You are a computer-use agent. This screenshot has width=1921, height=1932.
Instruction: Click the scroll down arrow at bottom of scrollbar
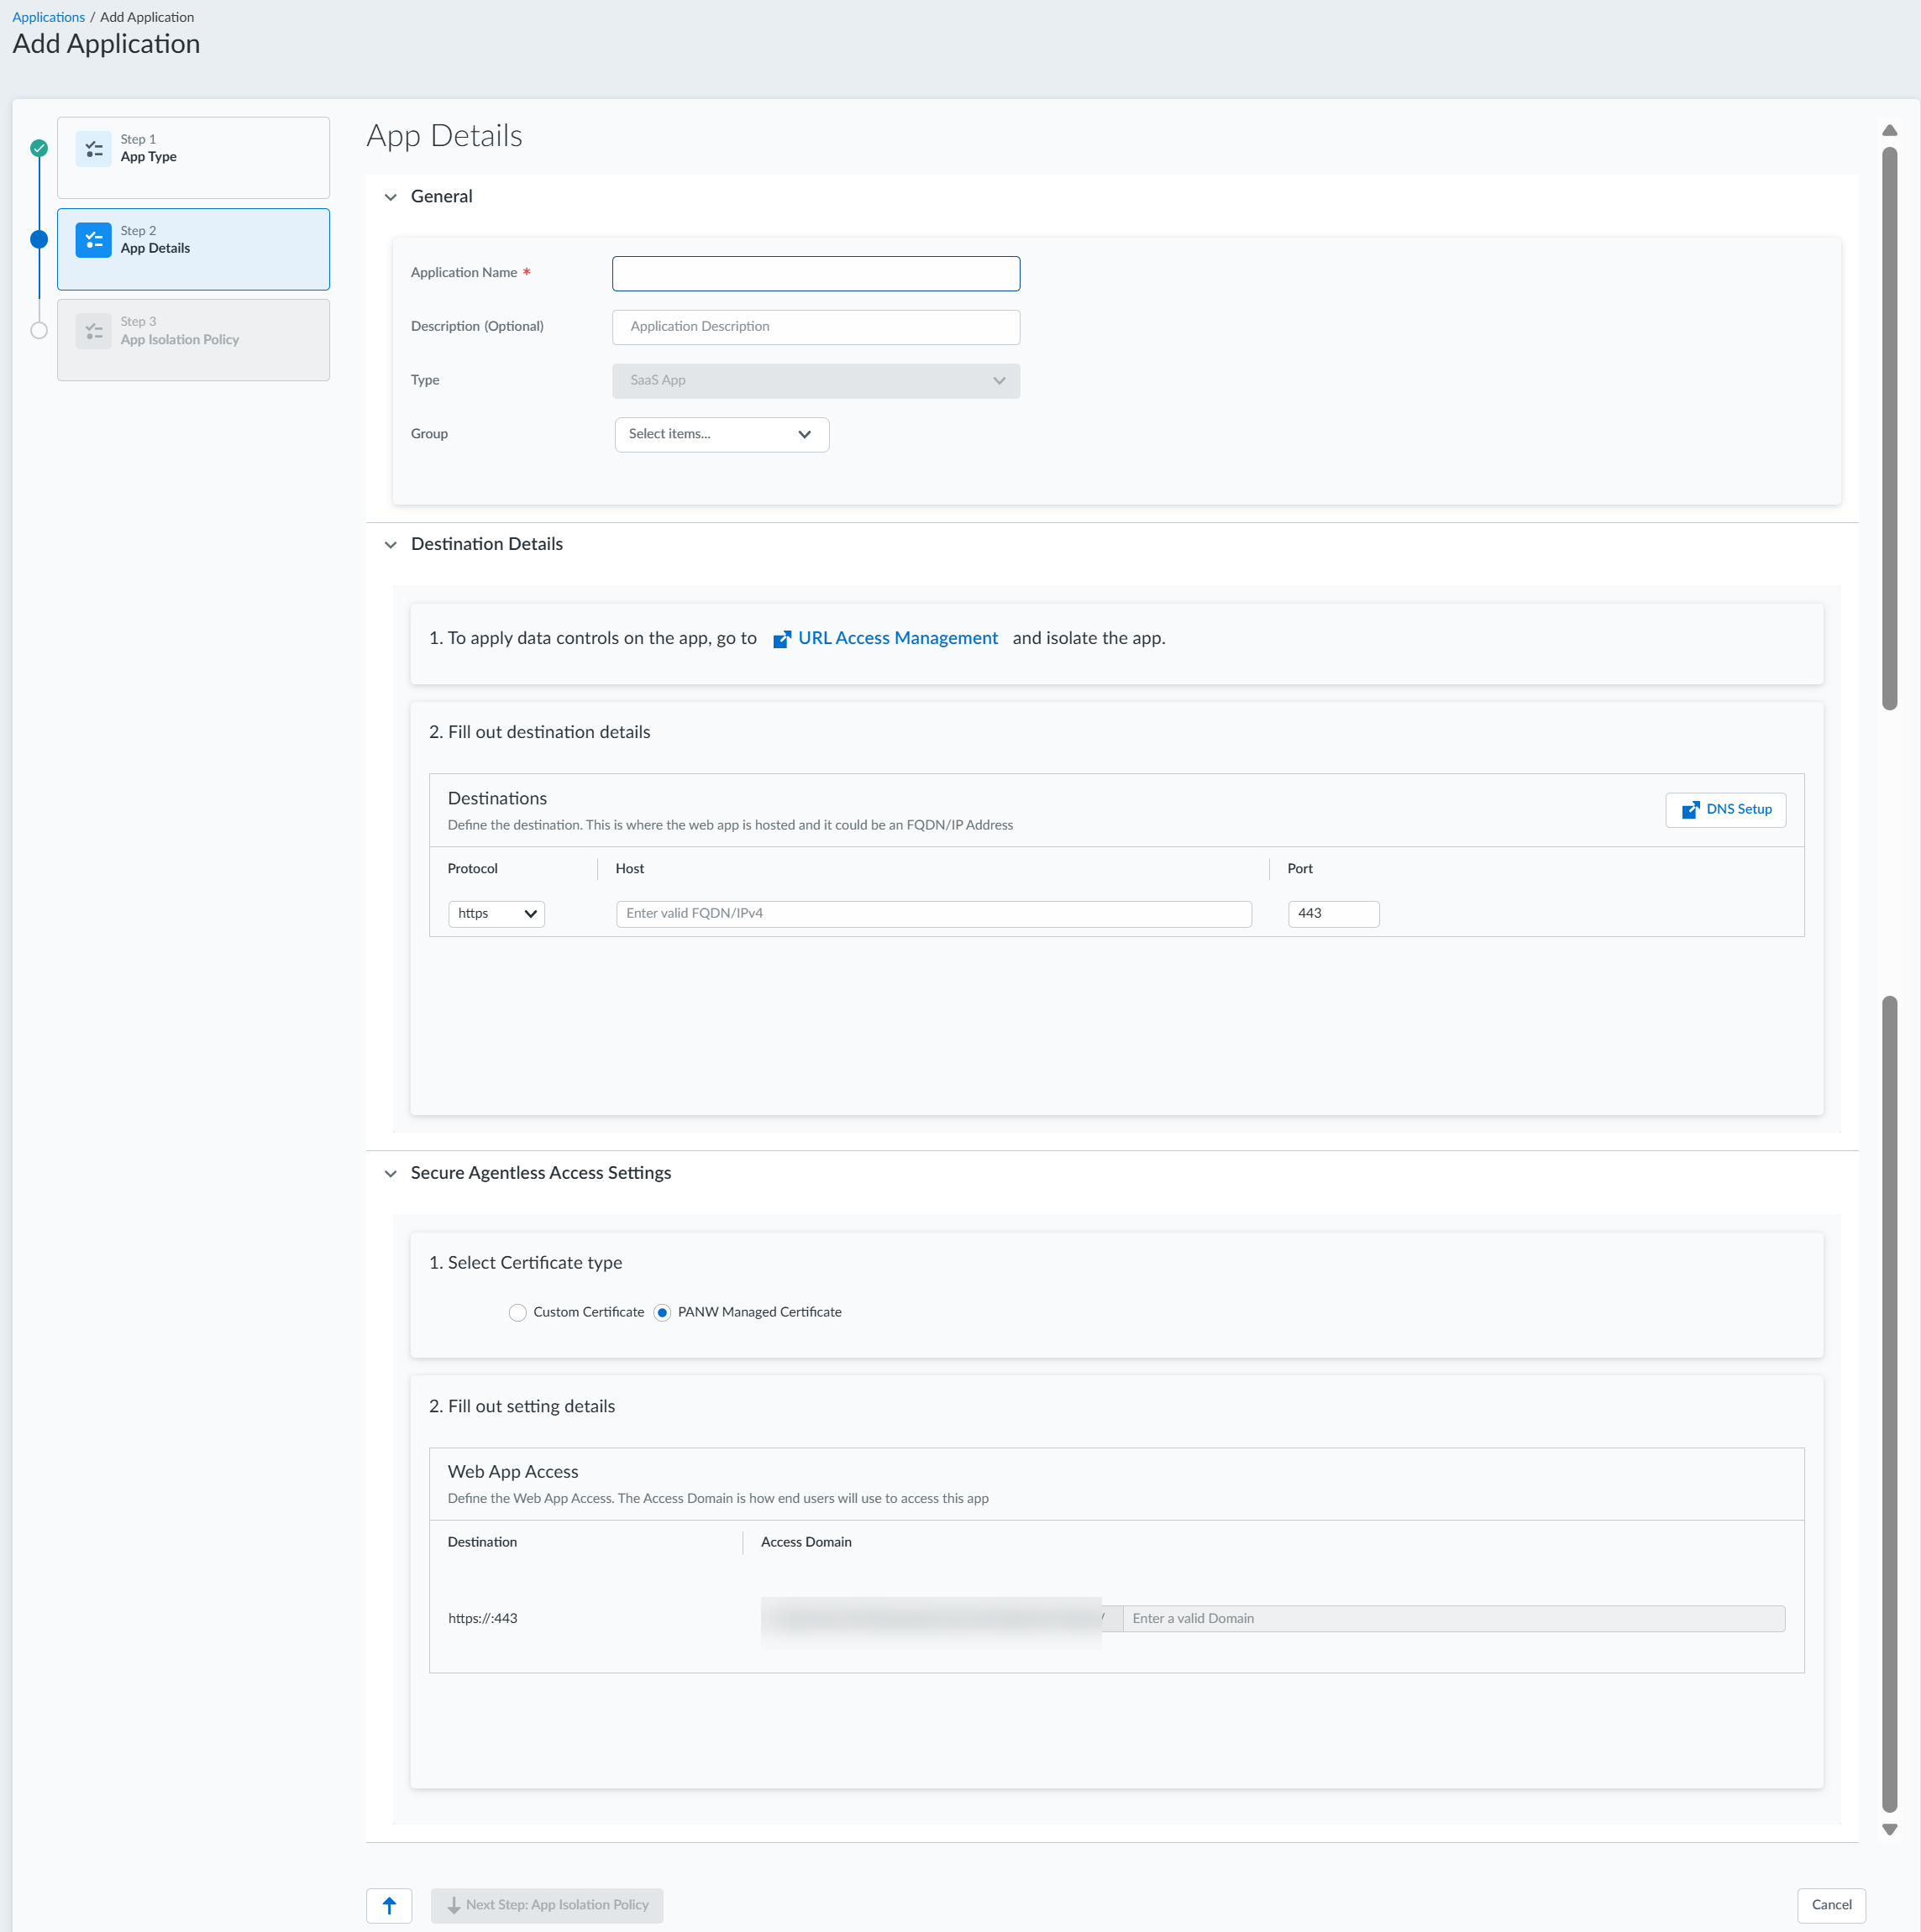1890,1831
